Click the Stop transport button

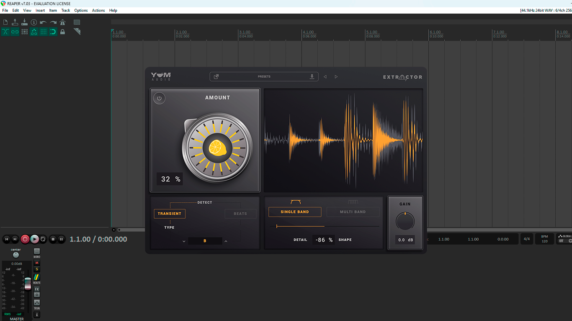pyautogui.click(x=53, y=239)
